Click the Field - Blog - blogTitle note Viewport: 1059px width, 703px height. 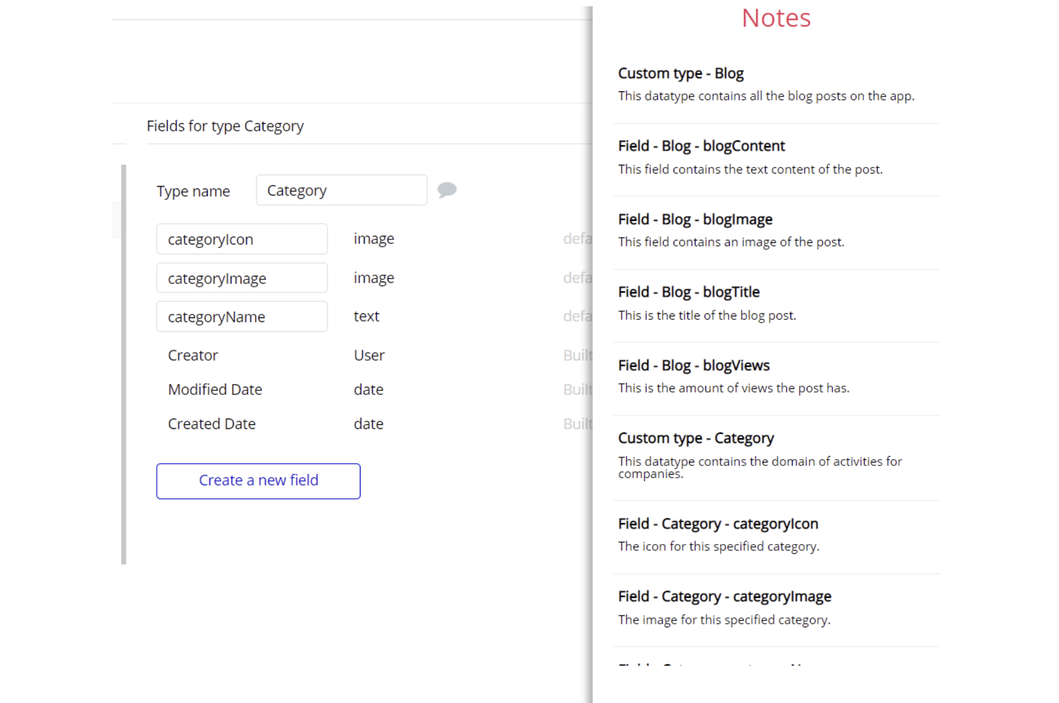coord(688,293)
